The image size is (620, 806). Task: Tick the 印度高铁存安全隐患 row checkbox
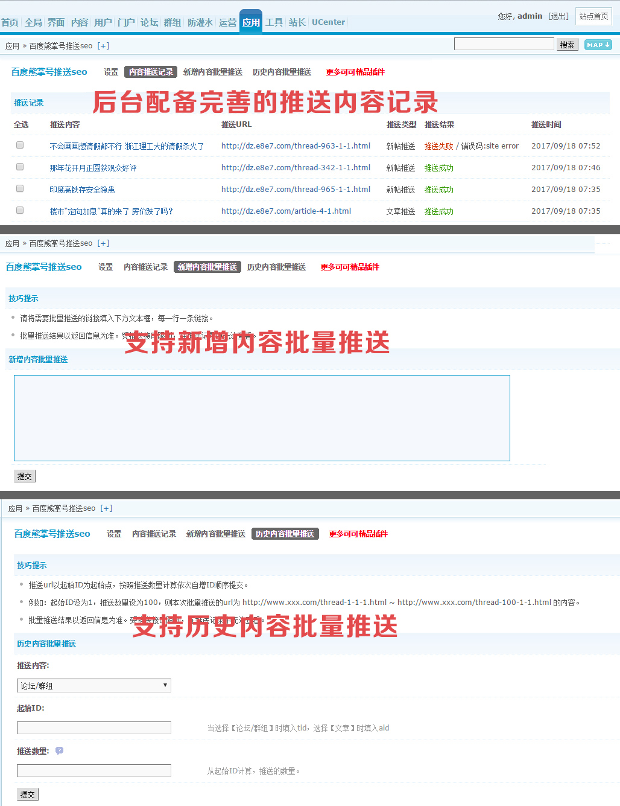(20, 188)
